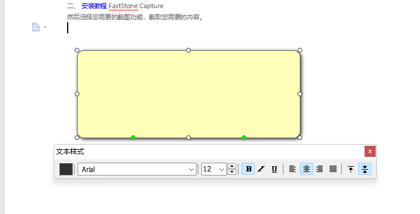Click the left green anchor handle

pos(133,138)
